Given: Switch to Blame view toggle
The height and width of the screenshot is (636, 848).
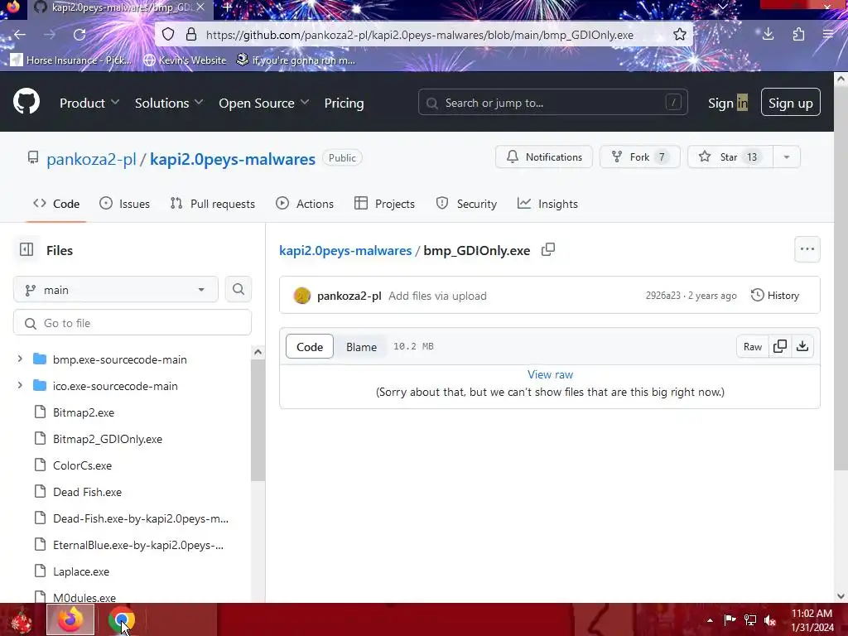Looking at the screenshot, I should (361, 347).
